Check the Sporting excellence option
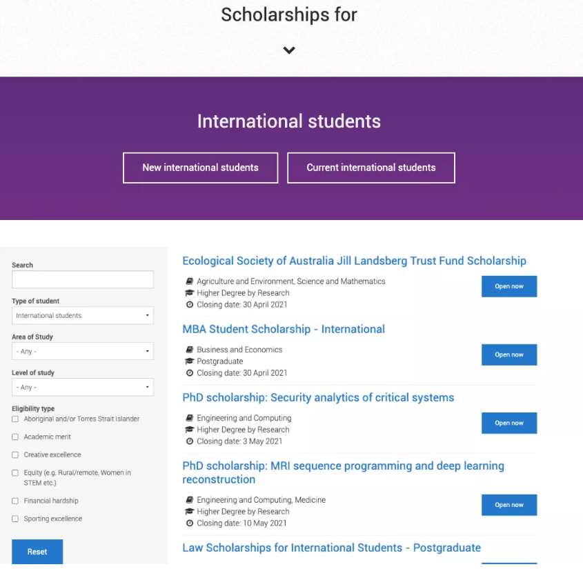 coord(15,519)
